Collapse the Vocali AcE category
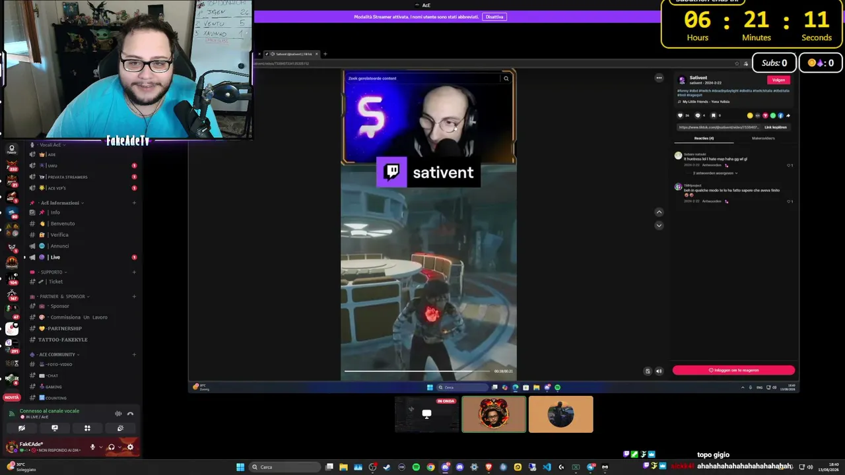This screenshot has height=475, width=845. click(50, 144)
